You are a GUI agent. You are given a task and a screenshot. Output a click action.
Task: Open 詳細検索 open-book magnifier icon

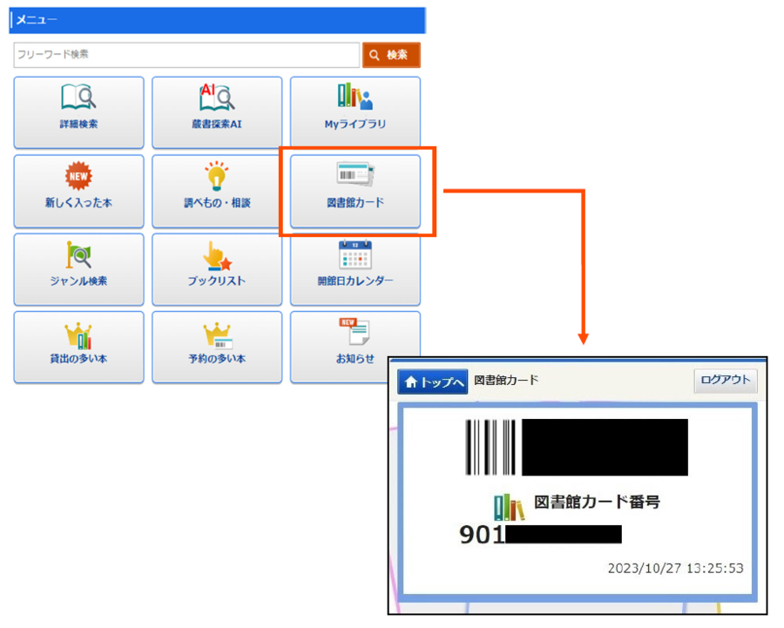pyautogui.click(x=78, y=97)
